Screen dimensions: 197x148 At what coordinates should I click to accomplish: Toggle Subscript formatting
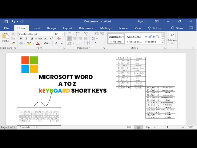tap(46, 39)
